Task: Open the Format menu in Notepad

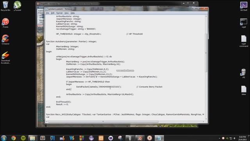Action: 59,13
